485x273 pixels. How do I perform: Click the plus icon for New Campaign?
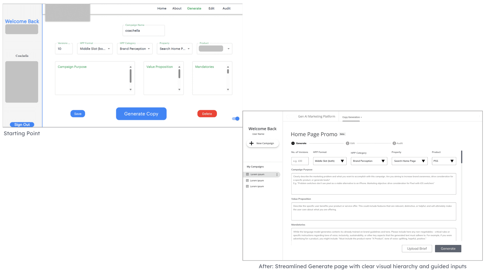pos(251,143)
